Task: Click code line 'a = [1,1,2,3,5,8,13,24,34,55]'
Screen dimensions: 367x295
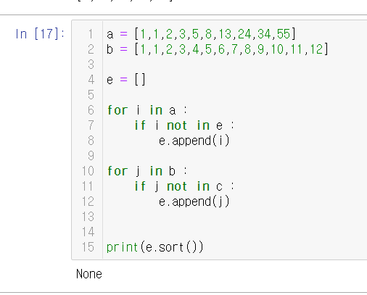Action: 201,34
